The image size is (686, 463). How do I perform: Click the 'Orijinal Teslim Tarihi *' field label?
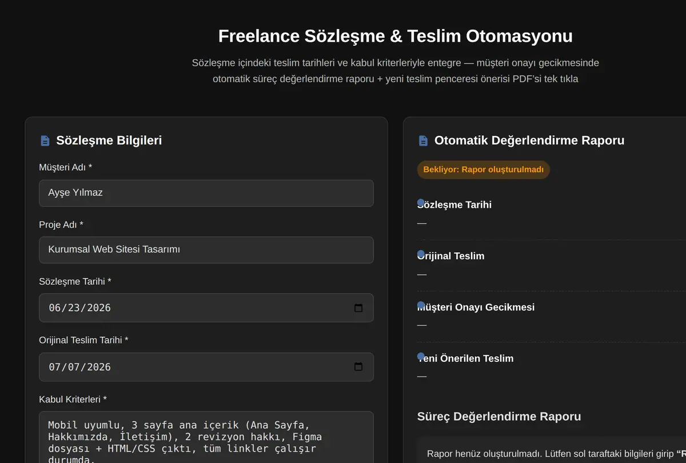click(x=84, y=340)
